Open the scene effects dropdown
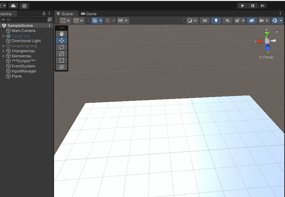This screenshot has height=197, width=285. tap(243, 21)
